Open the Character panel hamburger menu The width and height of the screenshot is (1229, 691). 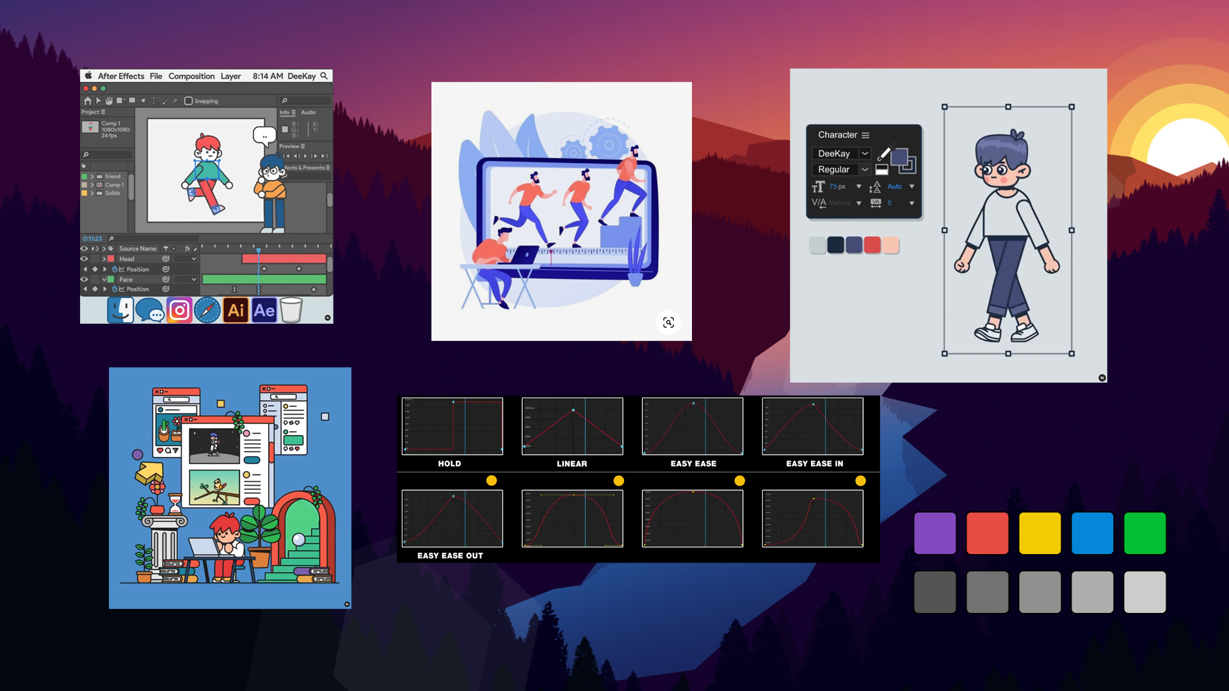tap(865, 136)
